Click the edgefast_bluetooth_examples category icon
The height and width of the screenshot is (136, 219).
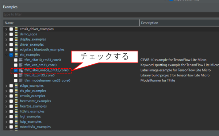(16, 50)
